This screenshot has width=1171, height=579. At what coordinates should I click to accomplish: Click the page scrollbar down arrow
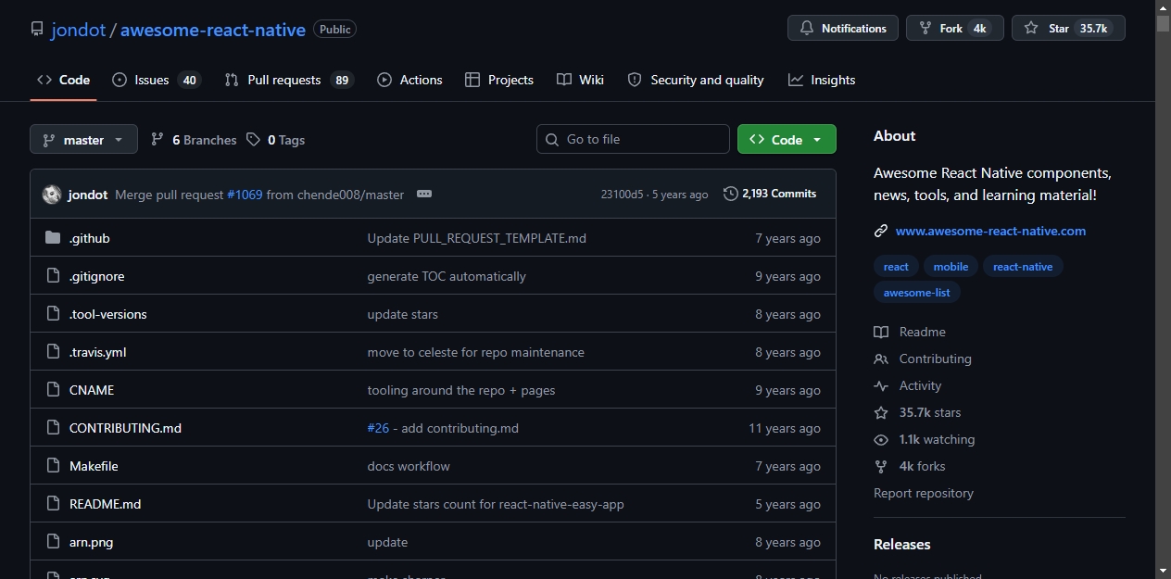[x=1163, y=571]
